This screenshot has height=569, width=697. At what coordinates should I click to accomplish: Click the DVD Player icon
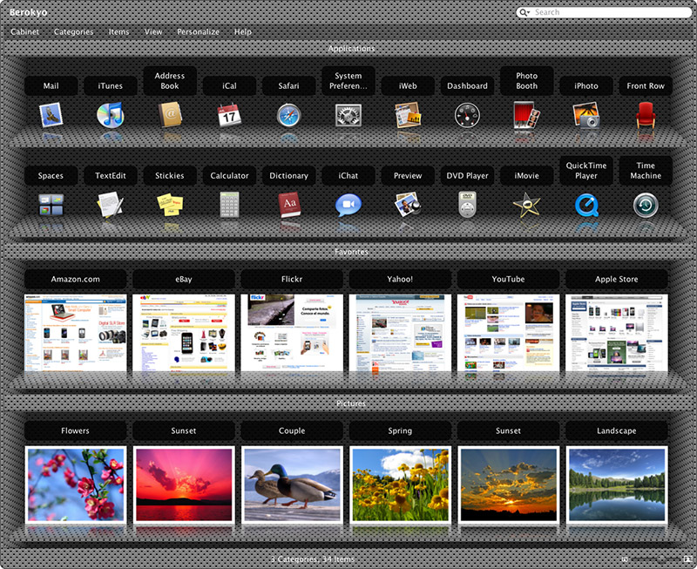coord(467,205)
